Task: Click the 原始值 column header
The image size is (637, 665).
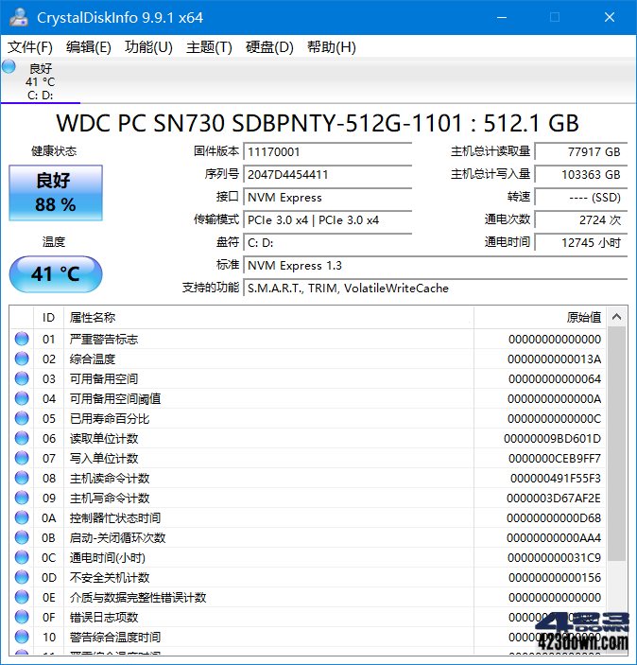Action: pos(540,317)
